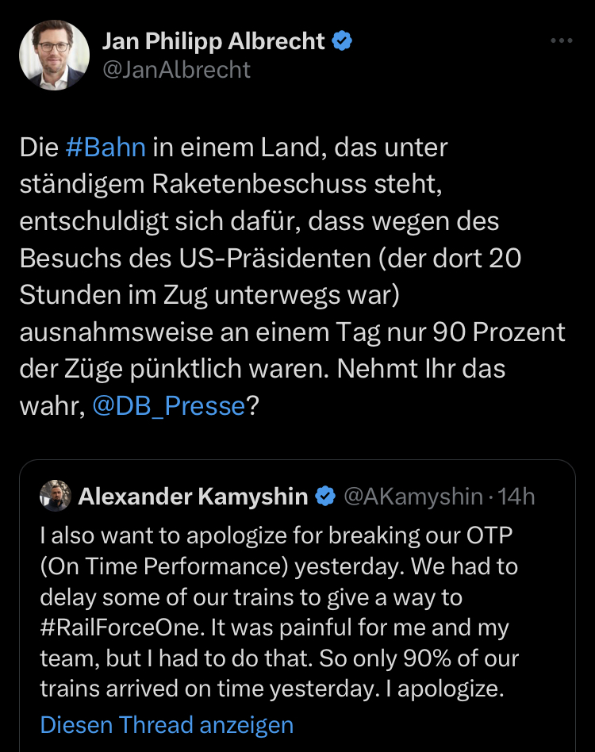Screen dimensions: 595x752
Task: Open the @JanAlbrecht handle link
Action: [x=177, y=70]
